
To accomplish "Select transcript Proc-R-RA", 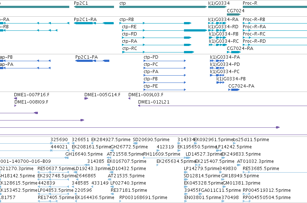I will point(275,30).
